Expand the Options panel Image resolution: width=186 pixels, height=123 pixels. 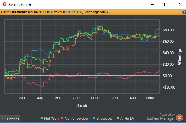pyautogui.click(x=10, y=119)
